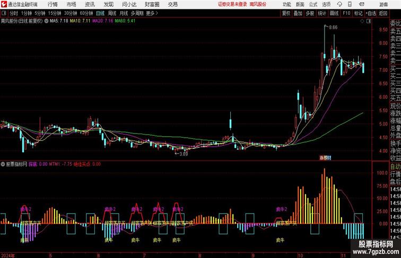Click the 多股 toolbar button
The image size is (401, 258).
coord(310,13)
